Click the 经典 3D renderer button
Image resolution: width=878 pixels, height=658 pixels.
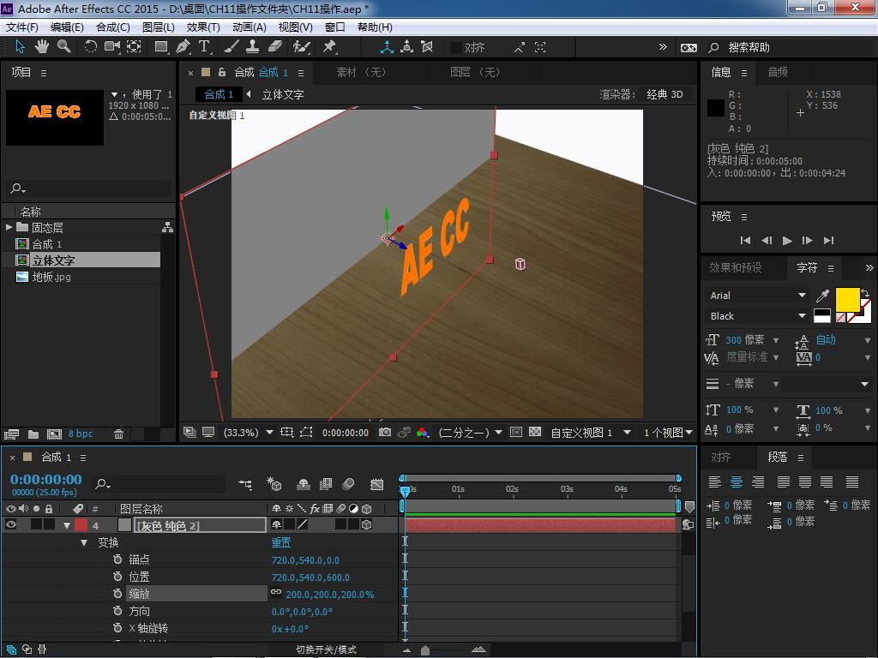[x=665, y=94]
